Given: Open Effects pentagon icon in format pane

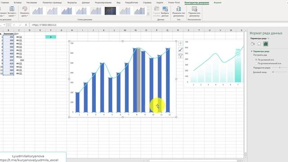Looking at the screenshot, I should 259,44.
